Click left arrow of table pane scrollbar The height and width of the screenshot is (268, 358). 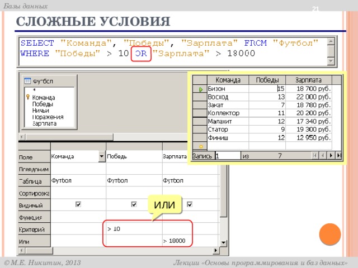tap(22, 137)
